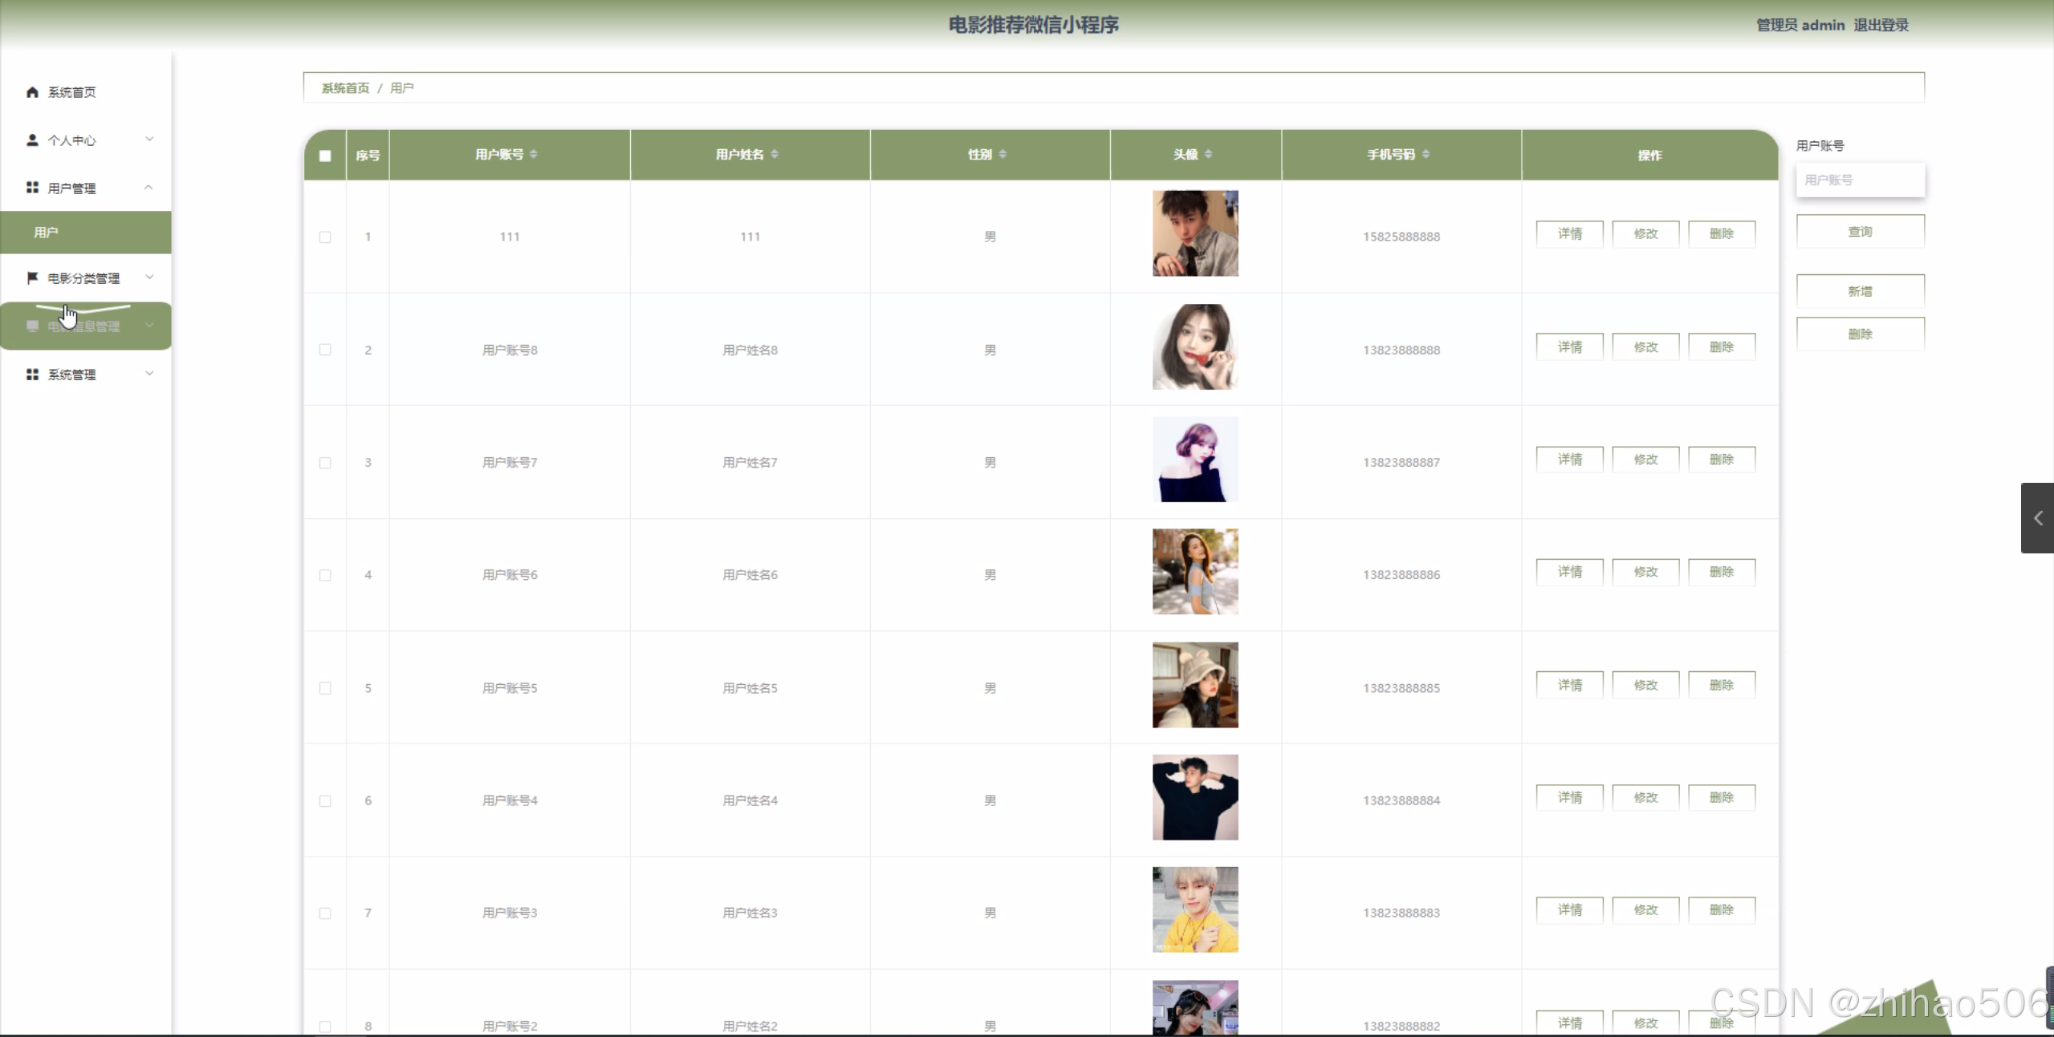Collapse the 用户管理 menu chevron
The image size is (2054, 1037).
pyautogui.click(x=149, y=188)
